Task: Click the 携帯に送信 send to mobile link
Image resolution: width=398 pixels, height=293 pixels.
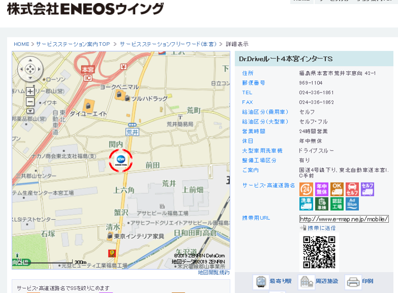Action: point(322,228)
